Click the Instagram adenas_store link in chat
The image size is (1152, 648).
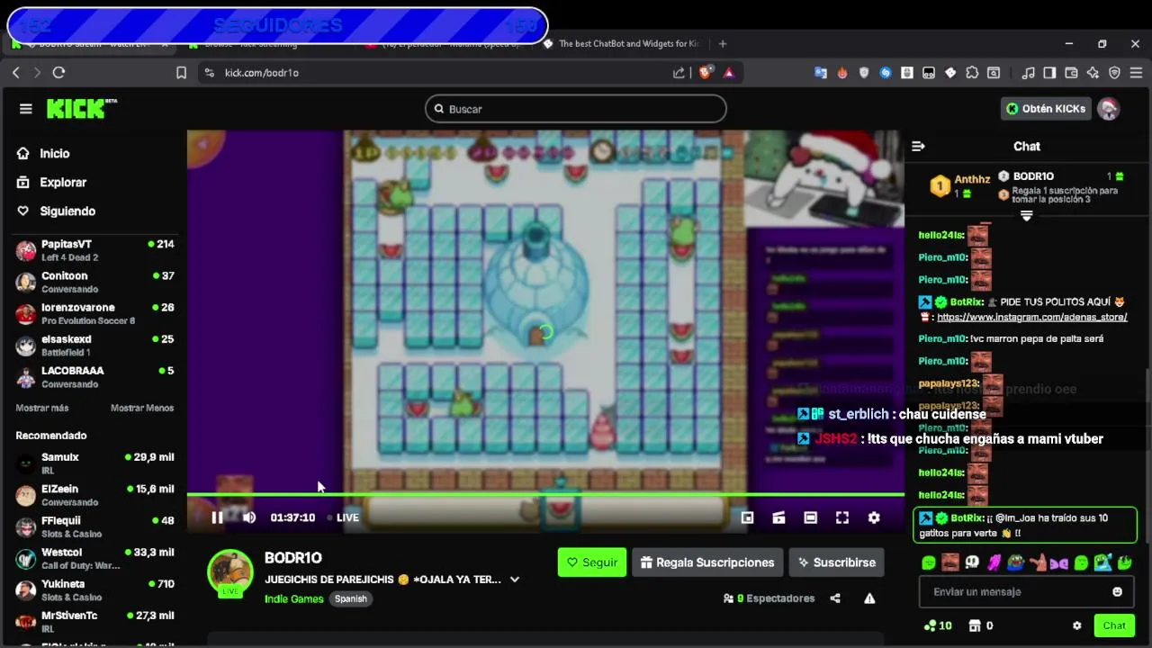tap(1031, 318)
